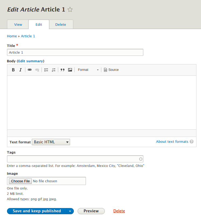Click the 'No file chosen' text
201x222 pixels.
[x=45, y=181]
